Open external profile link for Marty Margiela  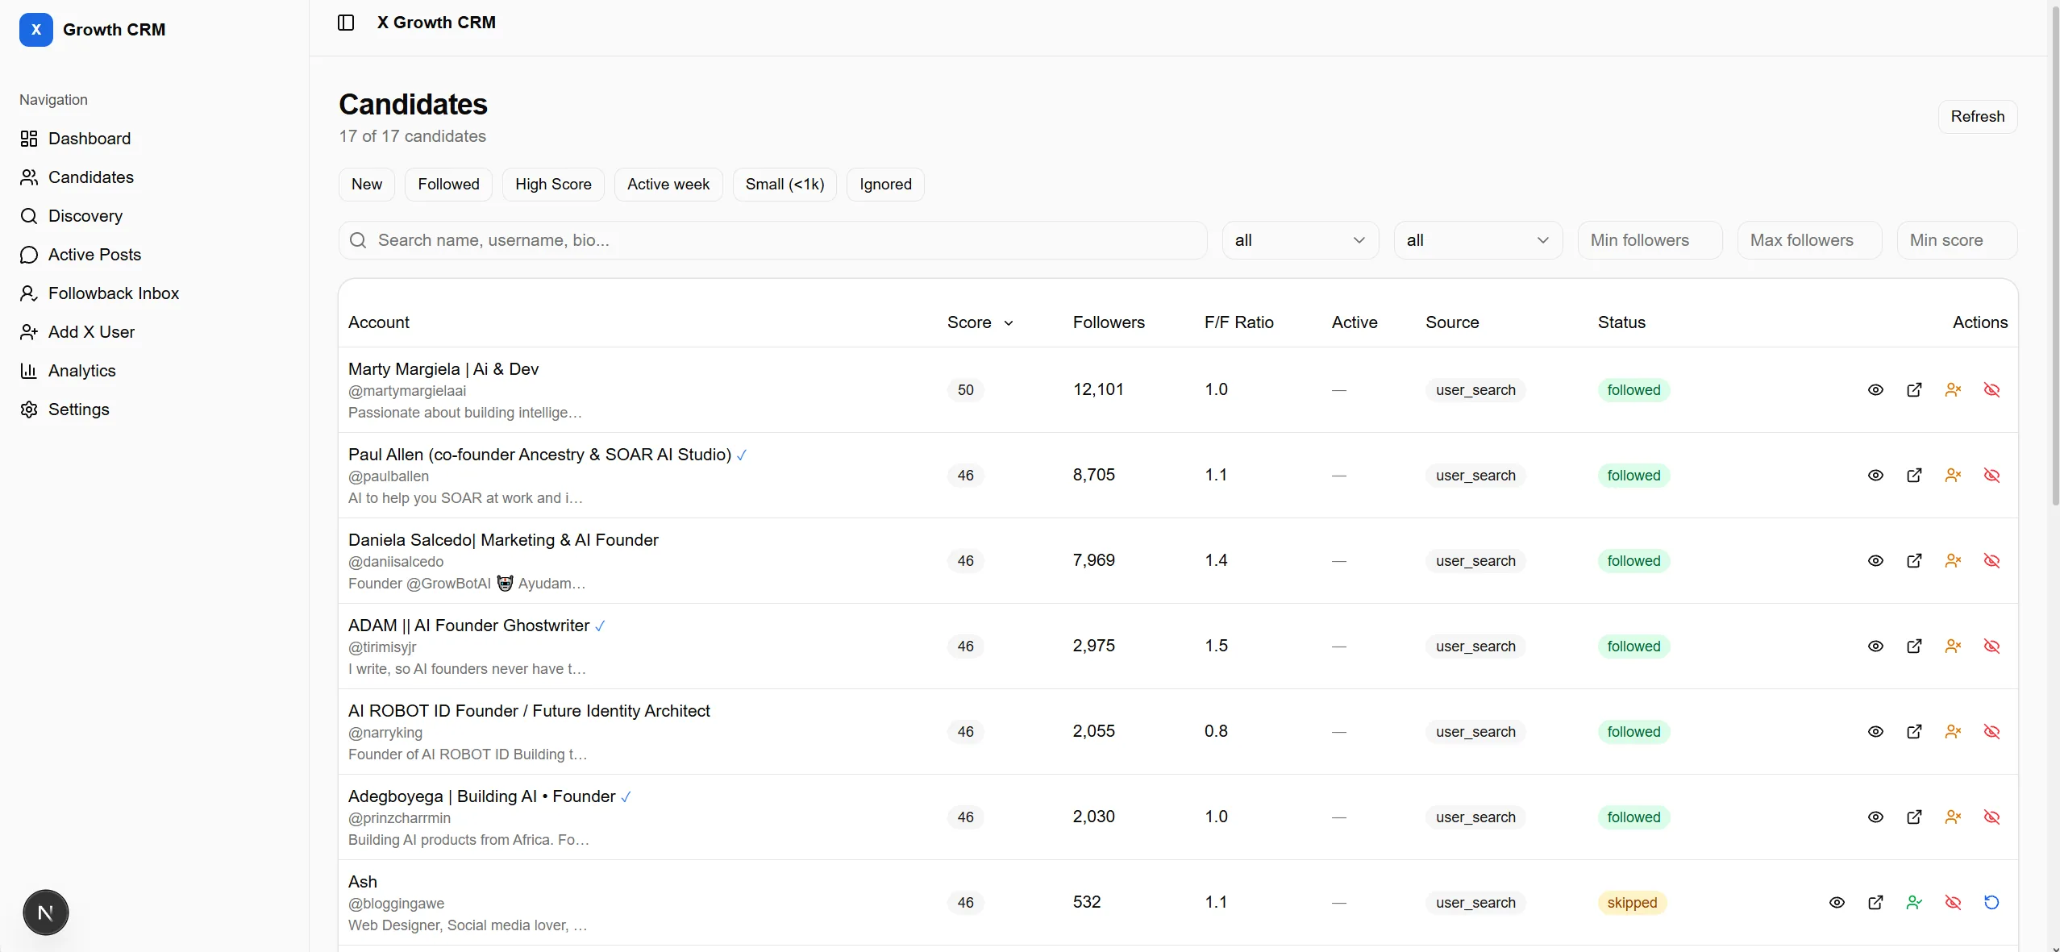(1914, 390)
